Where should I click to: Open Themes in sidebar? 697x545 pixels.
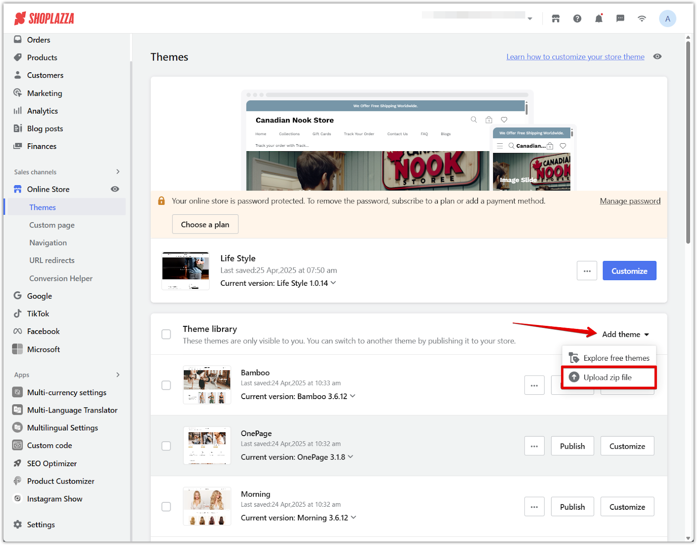(67, 207)
